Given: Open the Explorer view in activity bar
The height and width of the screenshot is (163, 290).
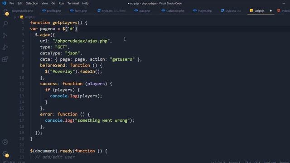Looking at the screenshot, I should coord(5,12).
